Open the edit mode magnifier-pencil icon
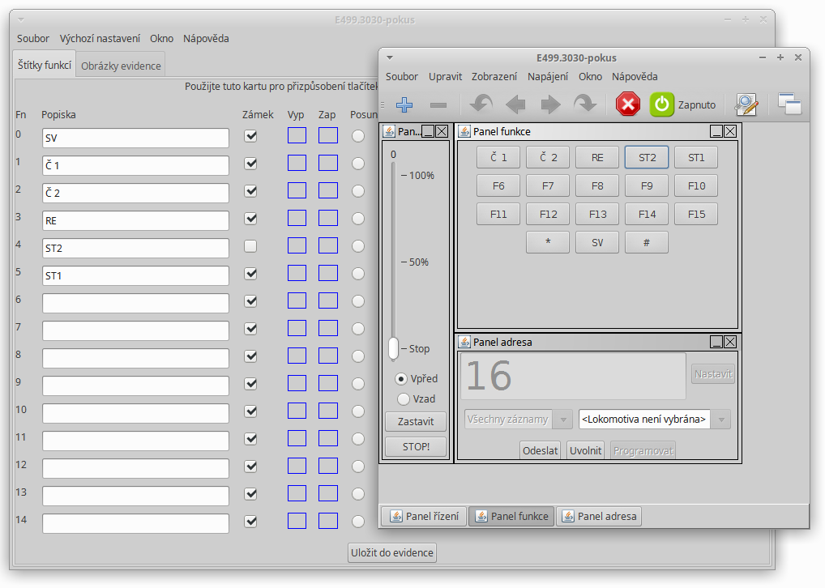825x588 pixels. coord(746,104)
